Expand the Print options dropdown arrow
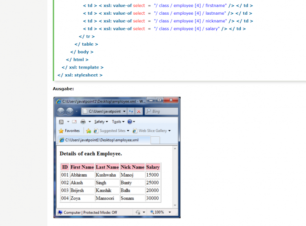The height and width of the screenshot is (226, 306). [90, 122]
